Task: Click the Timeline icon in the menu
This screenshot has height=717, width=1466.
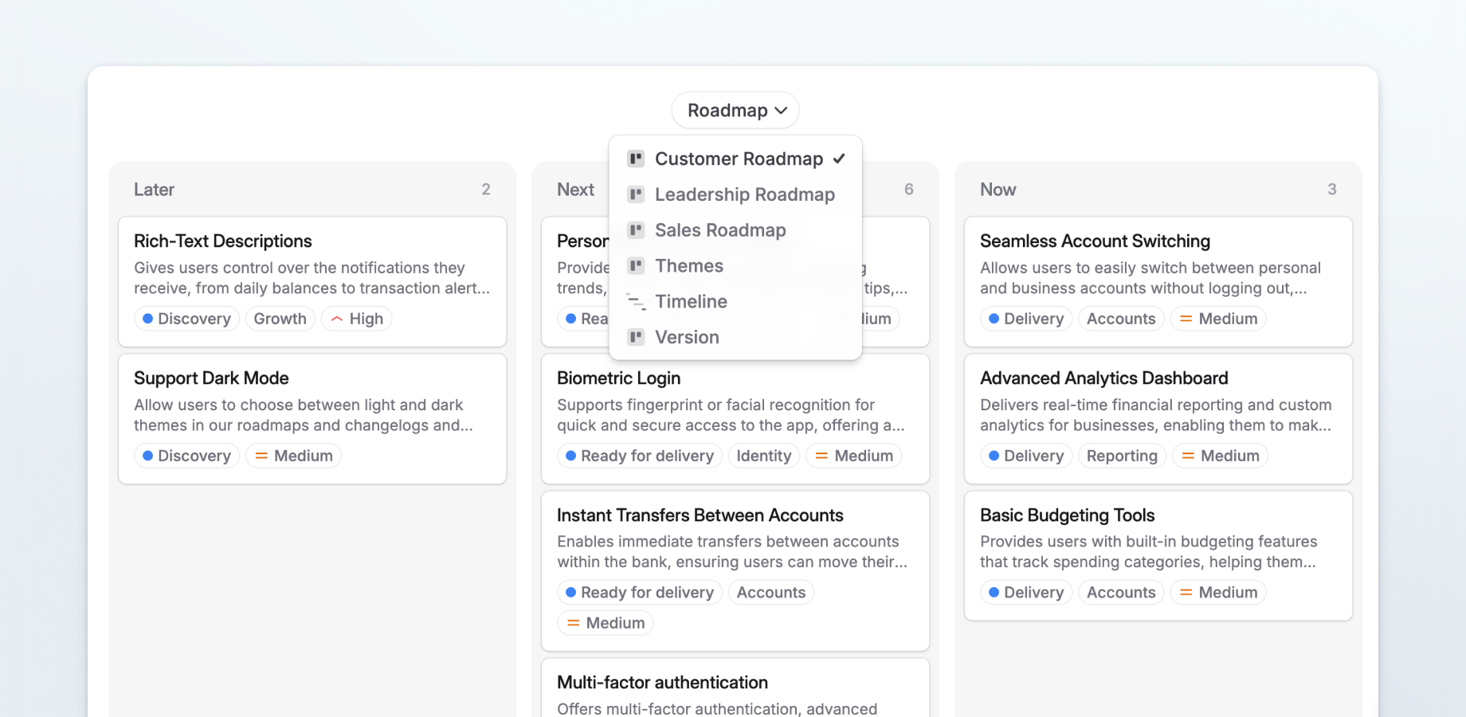Action: pos(636,301)
